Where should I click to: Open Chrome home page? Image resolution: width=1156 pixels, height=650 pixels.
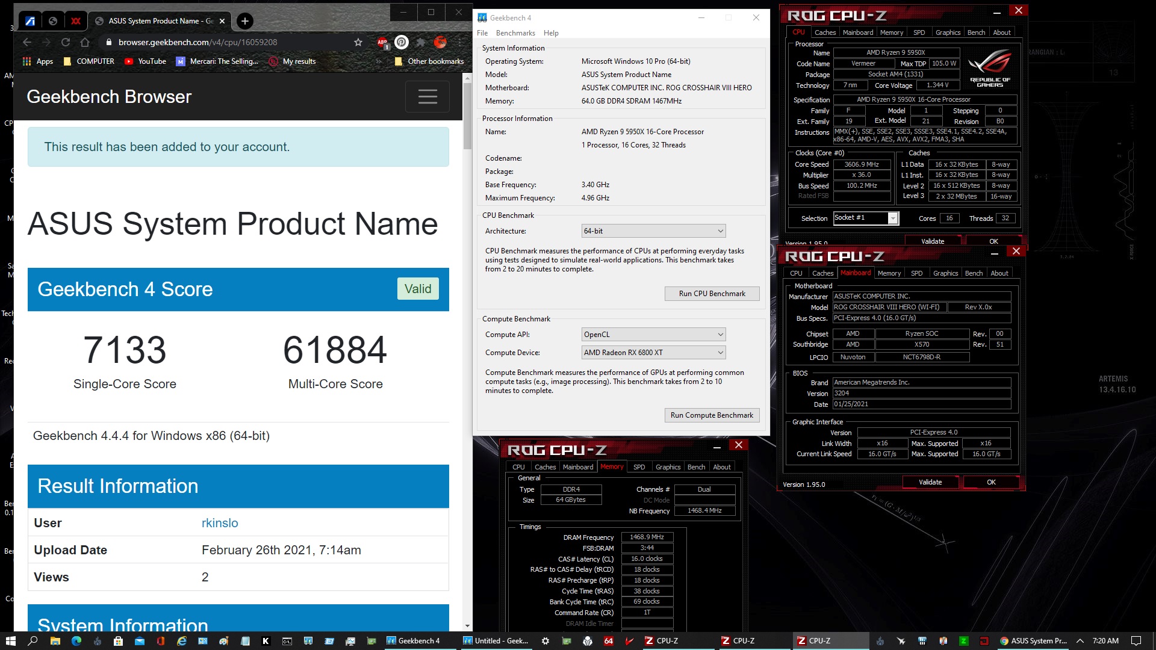point(85,42)
